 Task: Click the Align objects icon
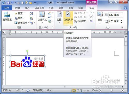click(x=91, y=13)
